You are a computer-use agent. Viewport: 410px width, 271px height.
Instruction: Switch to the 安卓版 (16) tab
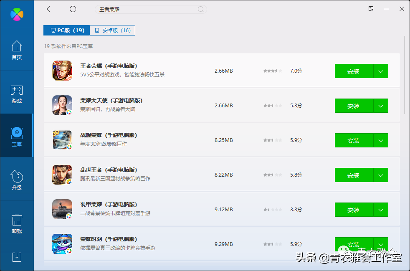112,30
